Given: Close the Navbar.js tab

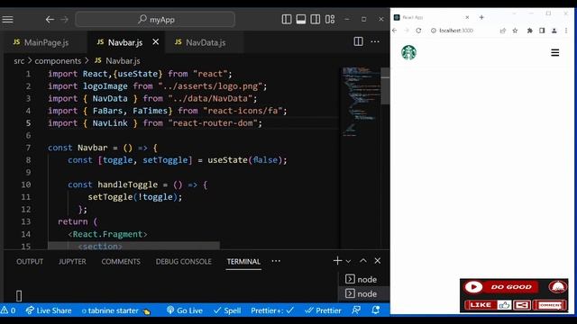Looking at the screenshot, I should pyautogui.click(x=156, y=42).
